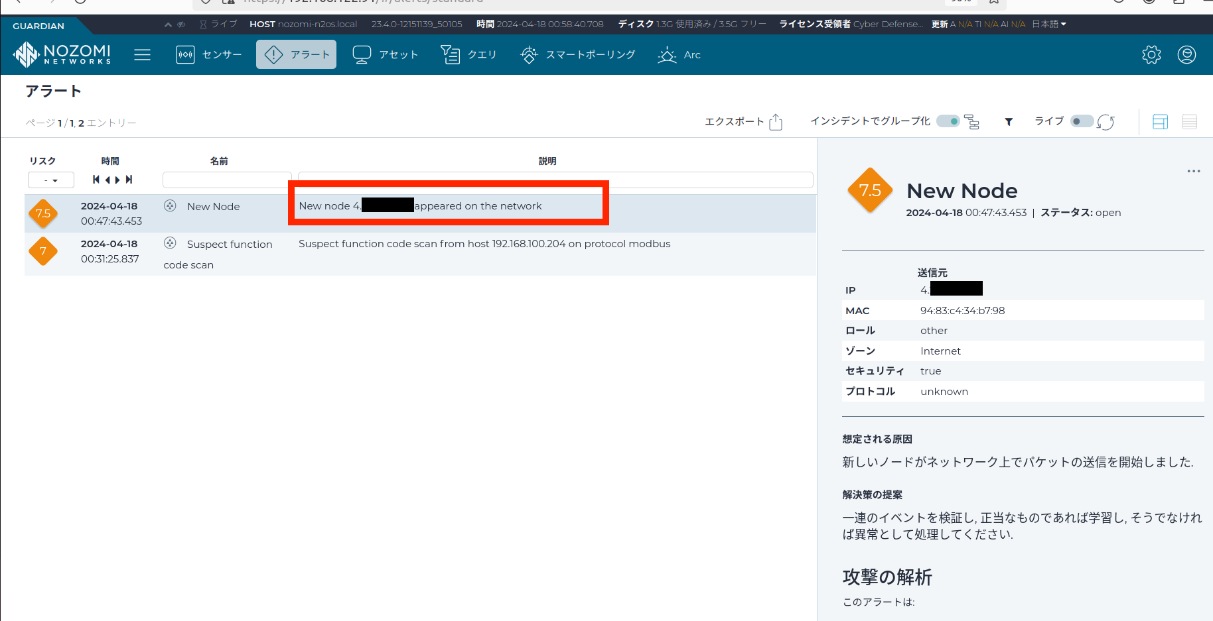Image resolution: width=1213 pixels, height=621 pixels.
Task: Click the 名前 filter input field
Action: pos(226,180)
